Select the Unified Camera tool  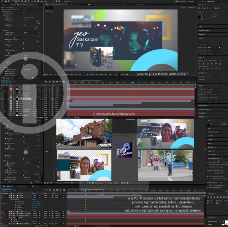[16, 1]
